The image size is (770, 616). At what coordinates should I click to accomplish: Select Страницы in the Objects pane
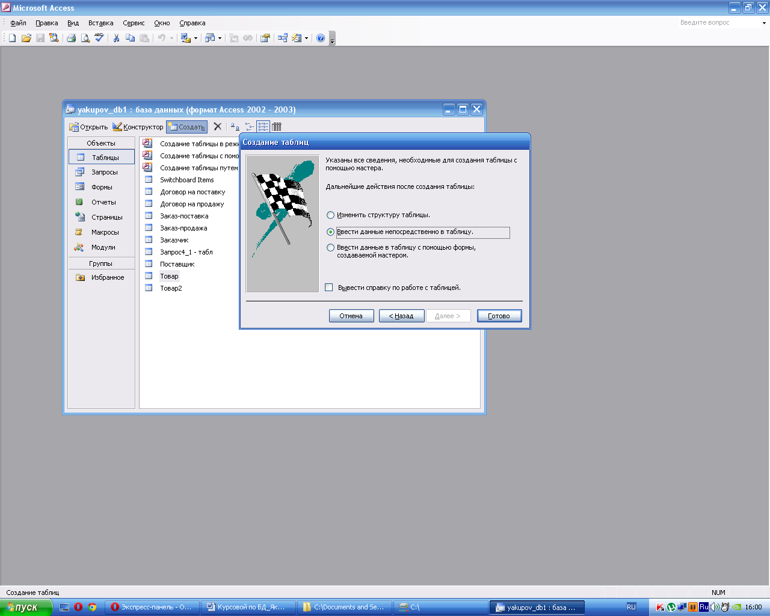point(101,217)
